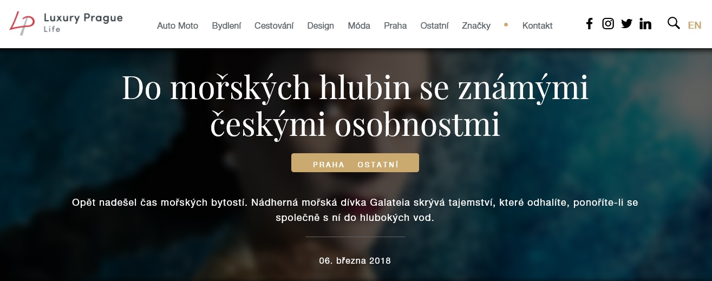Viewport: 712px width, 281px height.
Task: Open the Design category
Action: coord(321,25)
